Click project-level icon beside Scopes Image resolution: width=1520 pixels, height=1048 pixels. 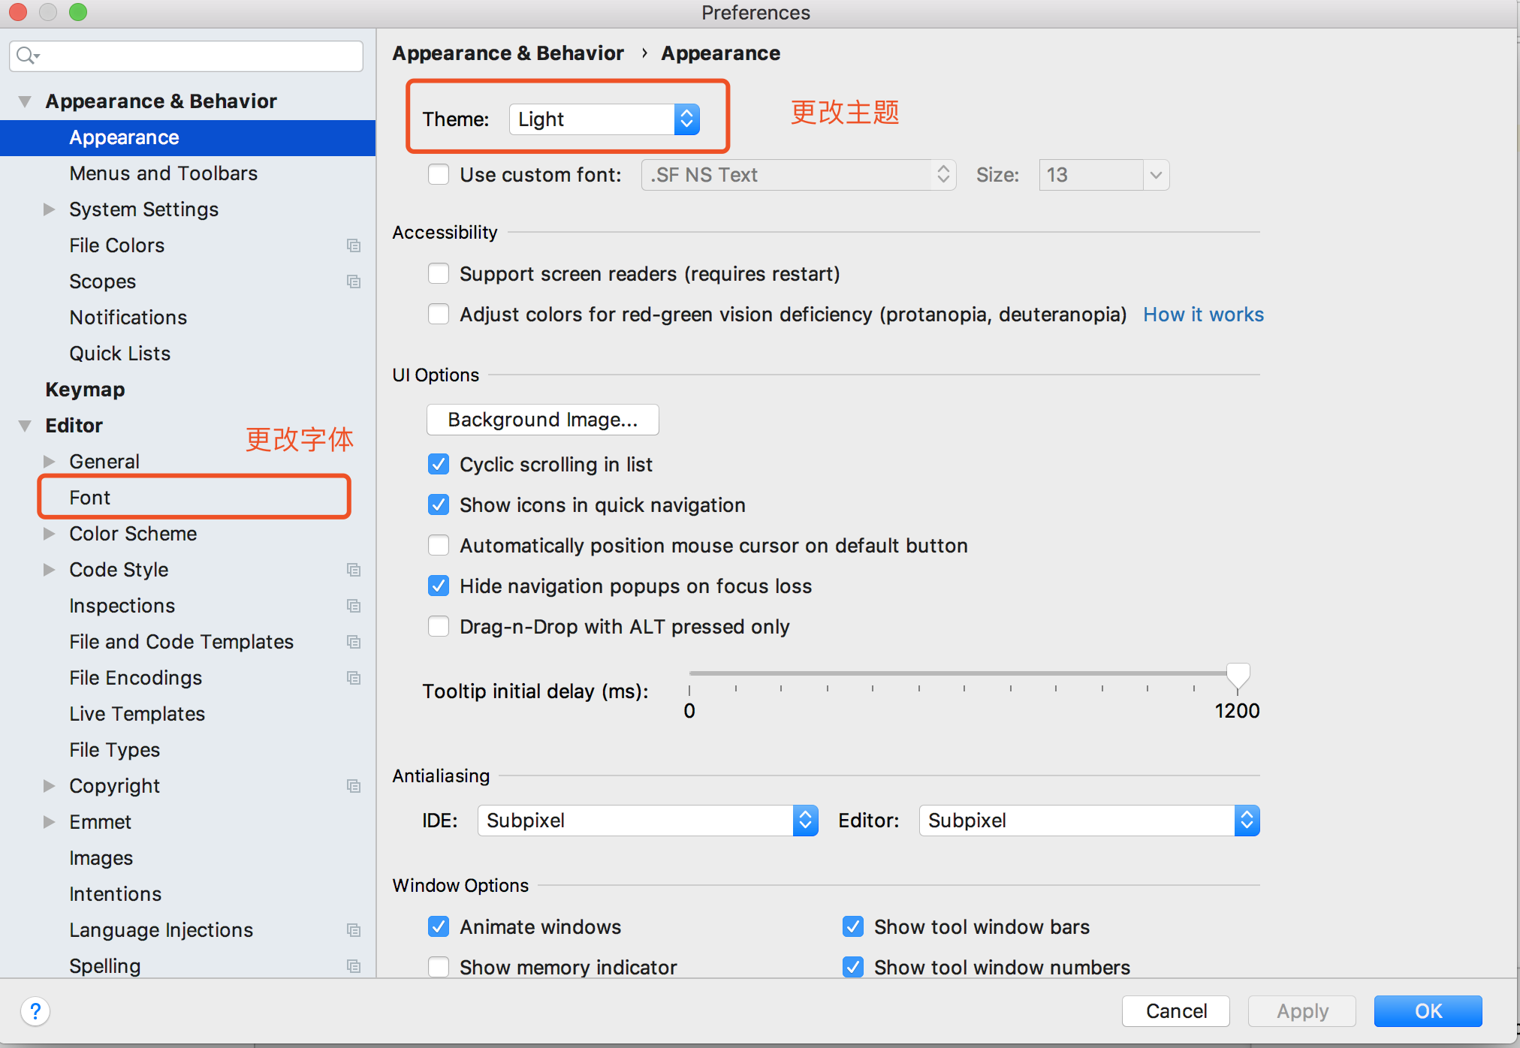point(354,282)
